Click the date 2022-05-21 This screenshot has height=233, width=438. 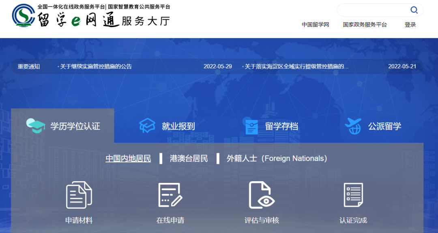click(x=402, y=67)
